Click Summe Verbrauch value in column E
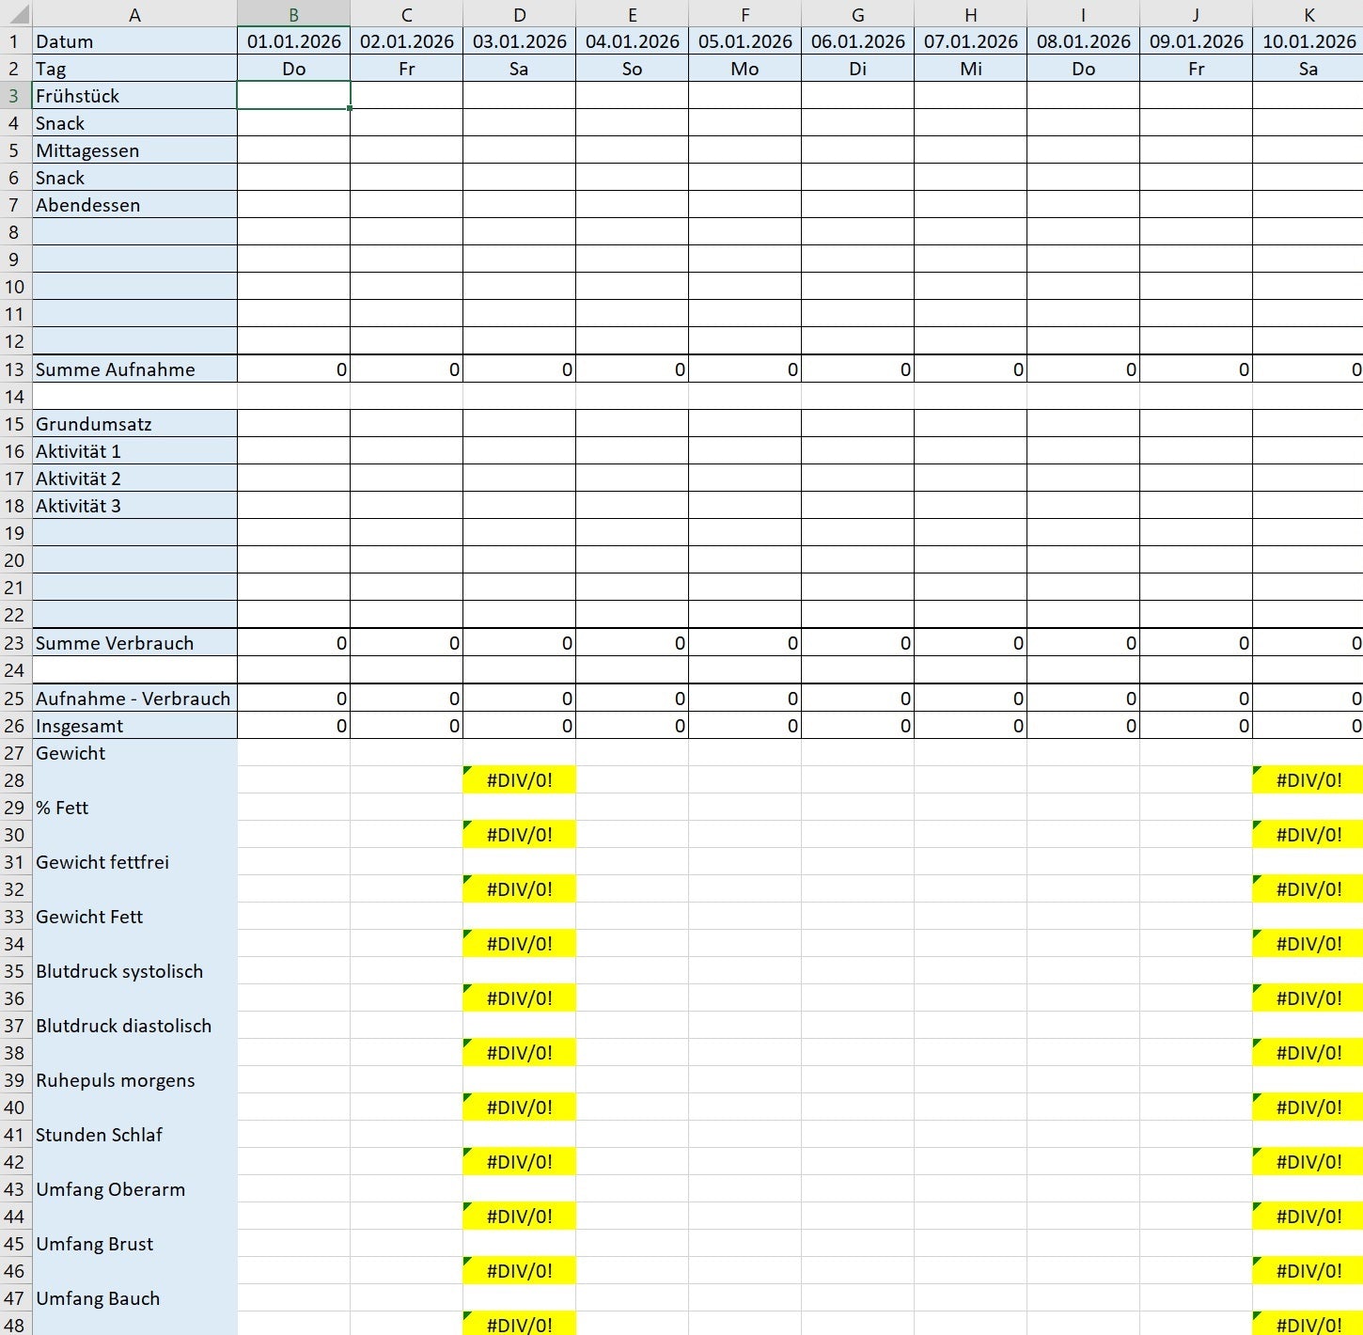This screenshot has width=1363, height=1335. (x=632, y=643)
